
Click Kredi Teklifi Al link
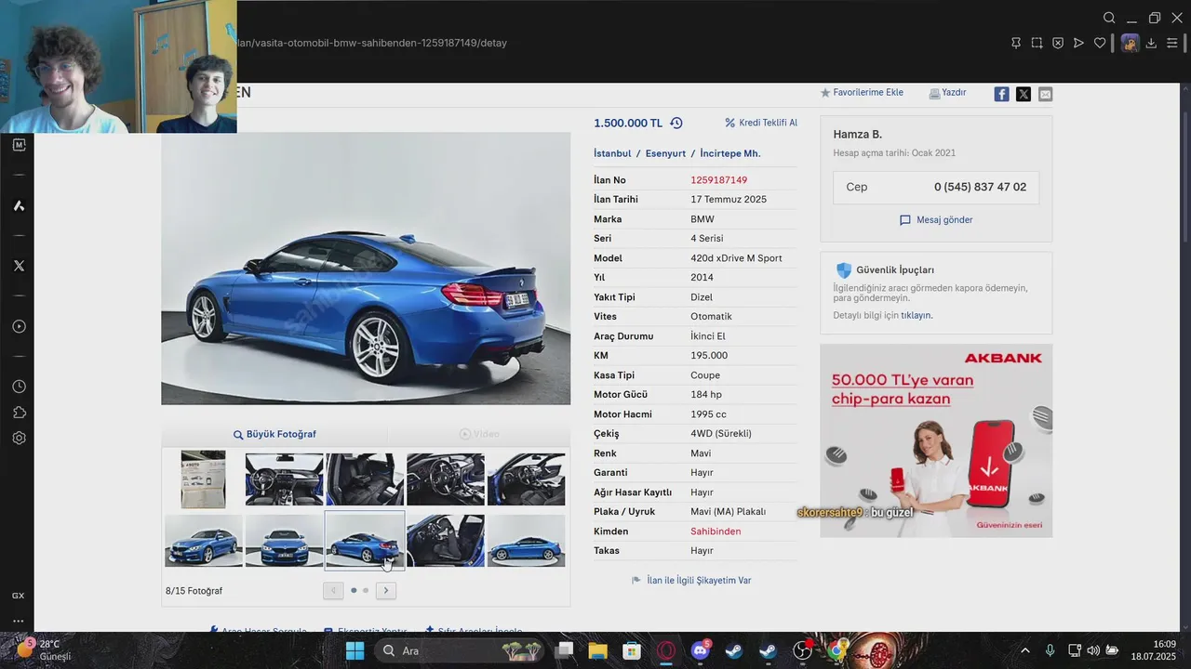pyautogui.click(x=761, y=123)
